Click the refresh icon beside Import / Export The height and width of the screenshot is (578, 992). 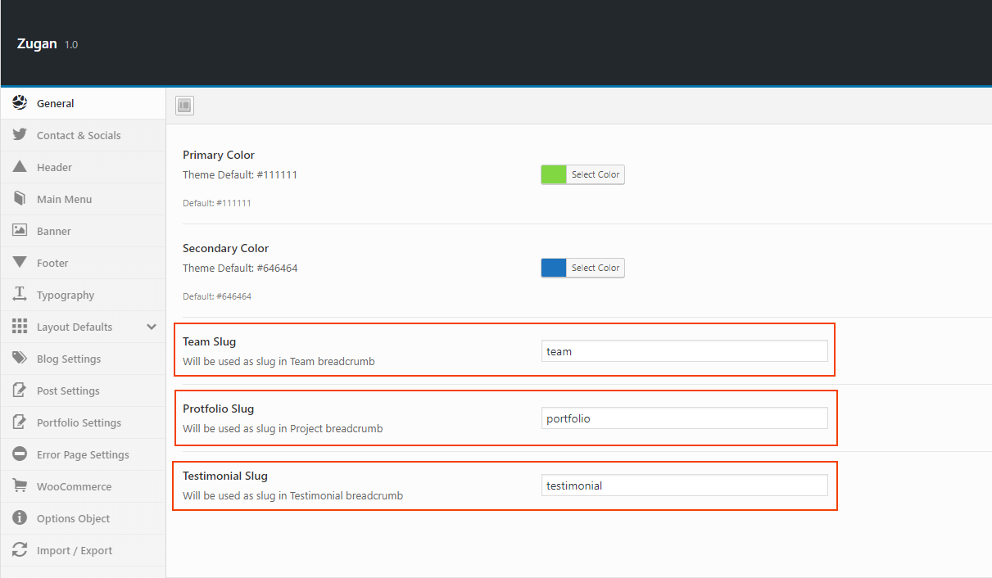point(20,550)
